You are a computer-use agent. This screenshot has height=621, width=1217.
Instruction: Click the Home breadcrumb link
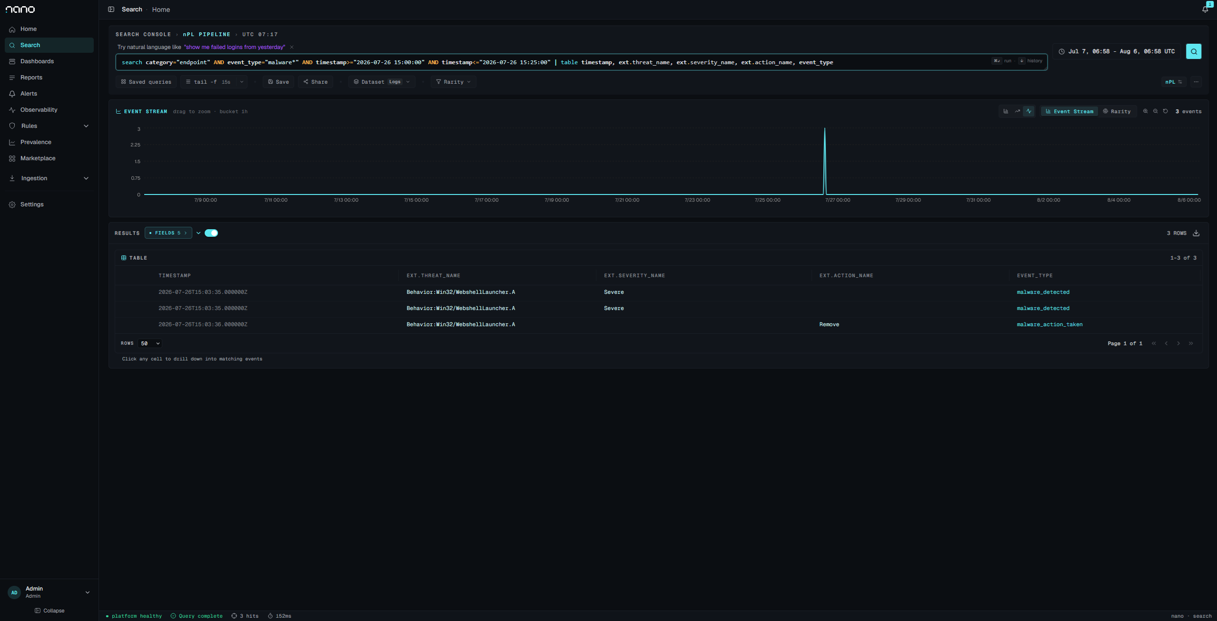pos(161,10)
